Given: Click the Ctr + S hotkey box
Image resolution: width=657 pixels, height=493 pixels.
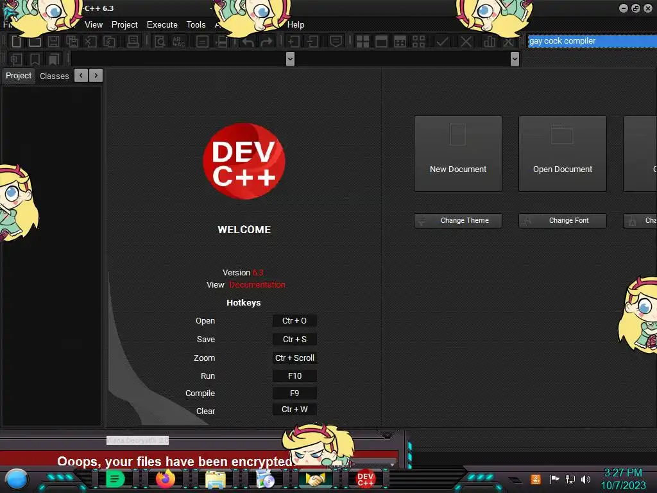Looking at the screenshot, I should tap(294, 339).
